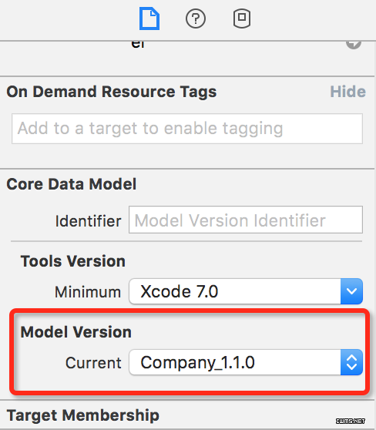Click the Target Membership section header

(82, 415)
